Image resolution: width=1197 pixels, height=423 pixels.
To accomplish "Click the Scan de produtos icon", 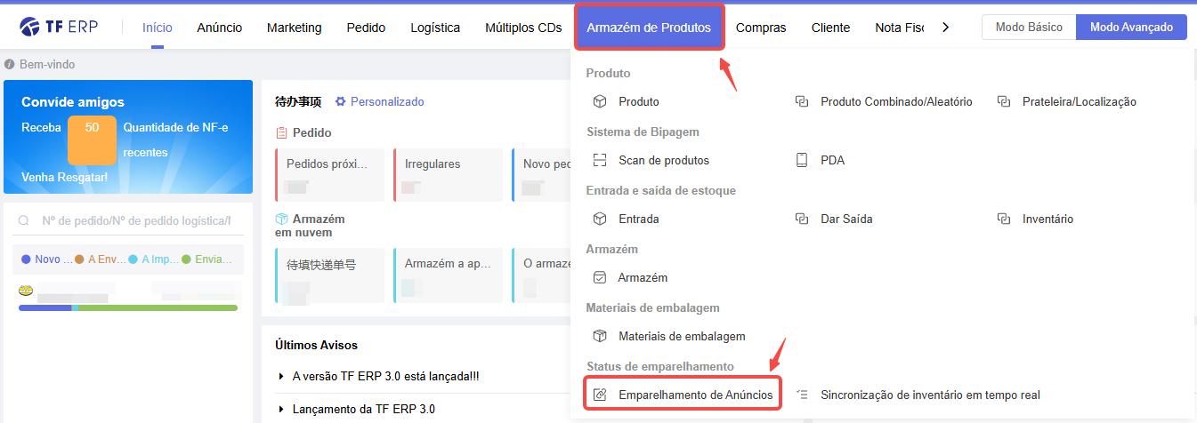I will 600,160.
